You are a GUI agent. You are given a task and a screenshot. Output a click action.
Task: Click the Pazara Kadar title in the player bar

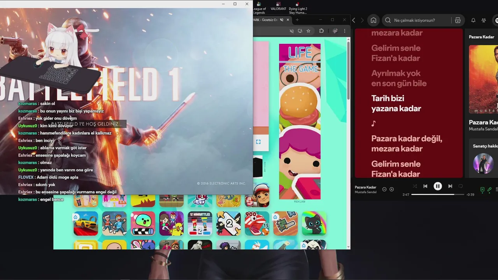click(365, 187)
